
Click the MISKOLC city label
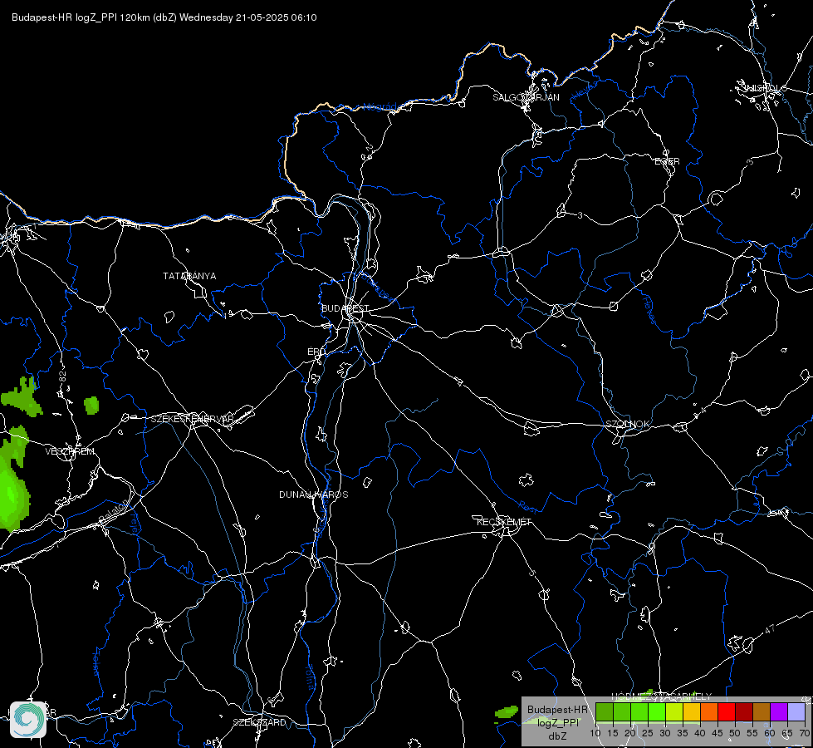(x=765, y=88)
